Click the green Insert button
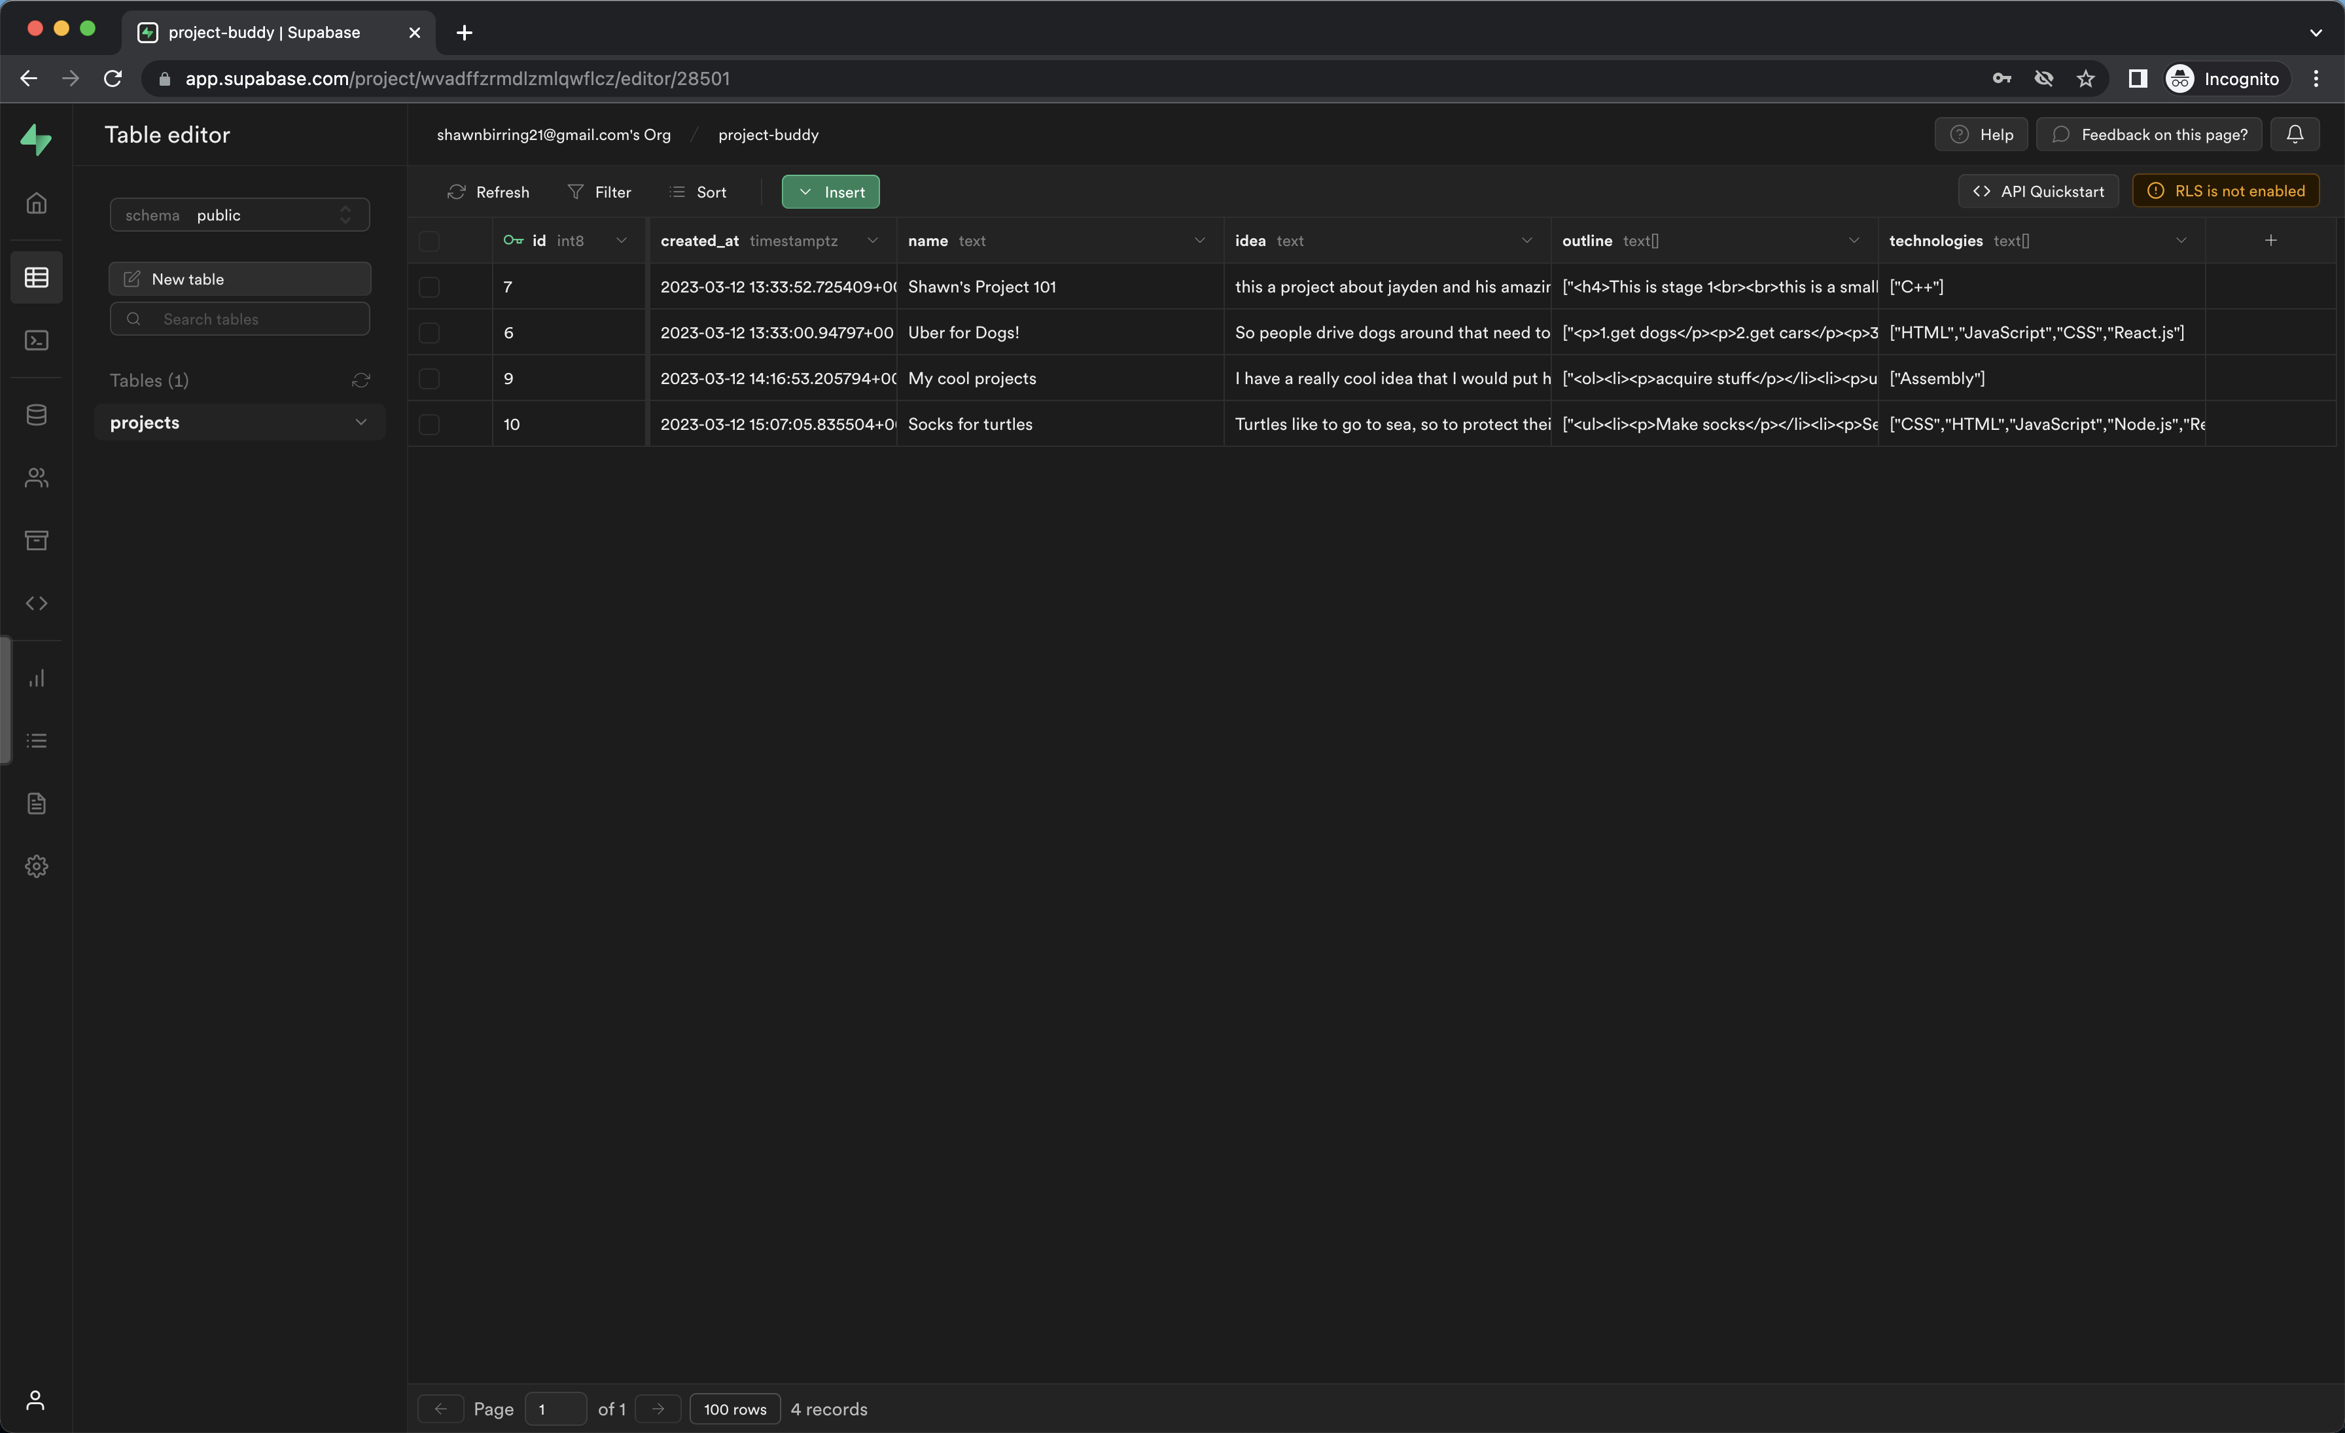Image resolution: width=2345 pixels, height=1433 pixels. tap(830, 192)
